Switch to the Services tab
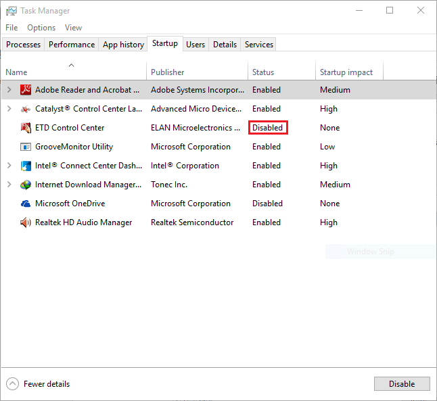This screenshot has height=401, width=437. pos(259,45)
